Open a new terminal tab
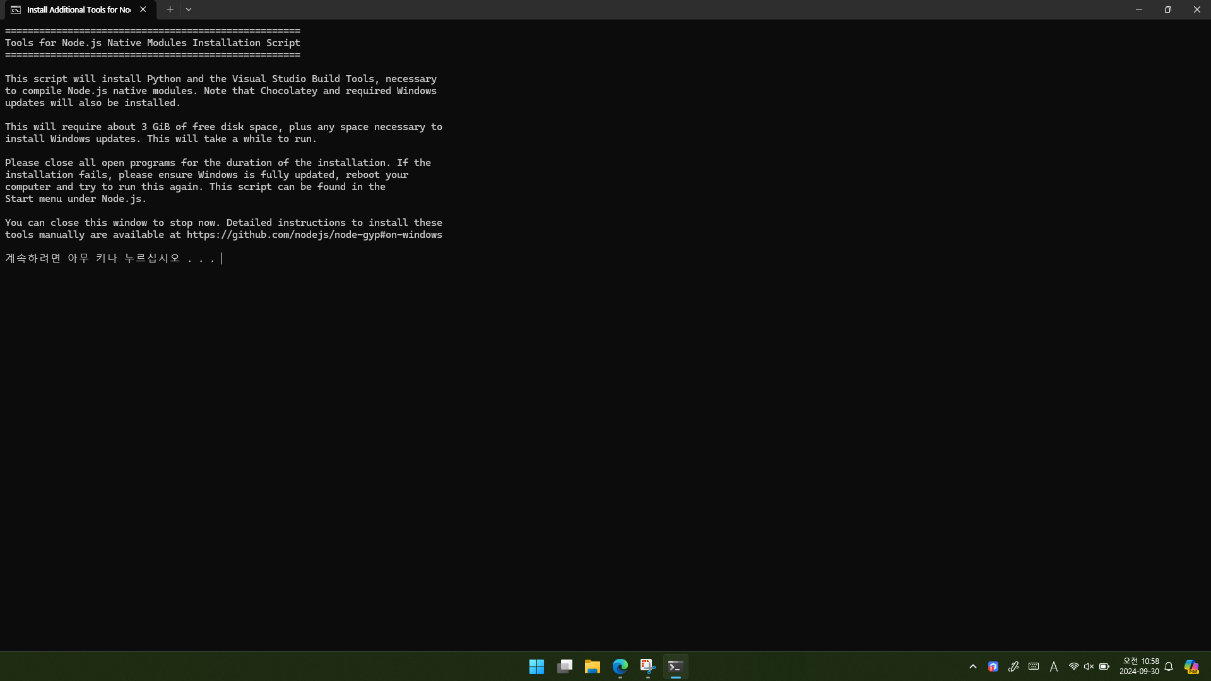The width and height of the screenshot is (1211, 681). pyautogui.click(x=170, y=9)
